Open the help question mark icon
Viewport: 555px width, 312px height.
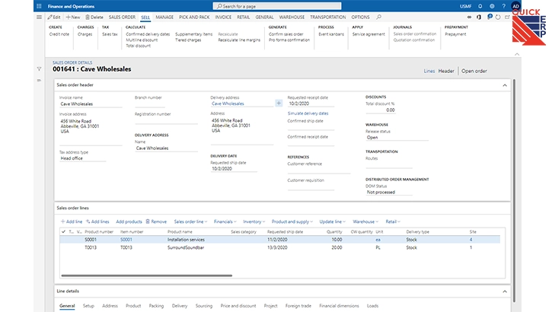click(504, 6)
